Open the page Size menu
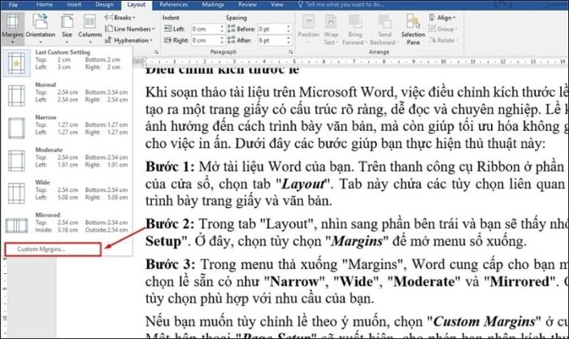Screen dimensions: 569x339 [x=67, y=28]
